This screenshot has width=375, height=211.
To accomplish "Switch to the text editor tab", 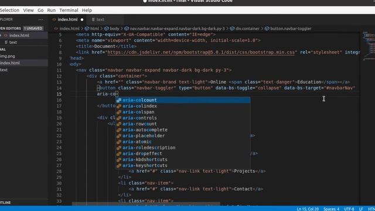I will [x=100, y=19].
